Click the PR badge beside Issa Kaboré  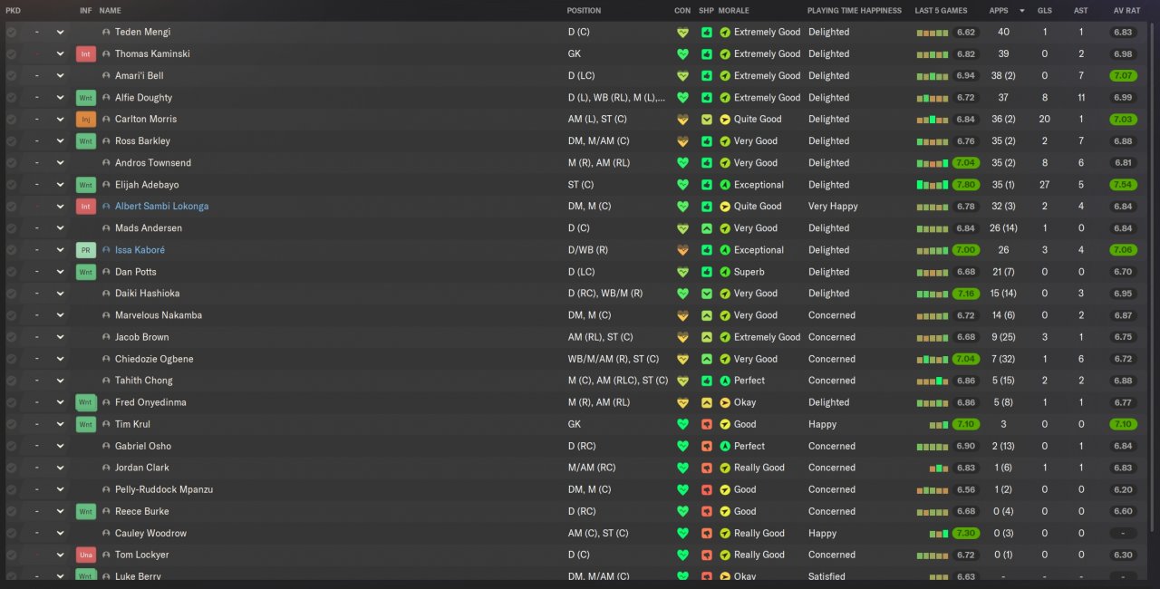pos(86,250)
